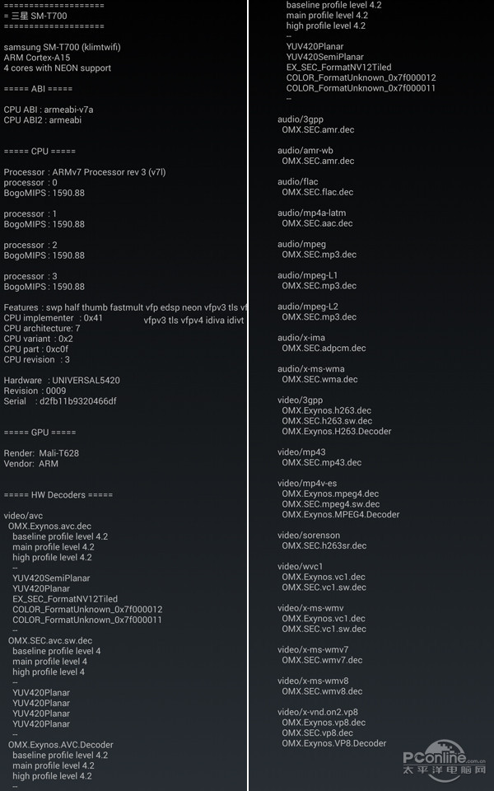Select the OMX.Exynos.AVC.Decoder entry
Viewport: 494px width, 791px height.
(x=60, y=745)
